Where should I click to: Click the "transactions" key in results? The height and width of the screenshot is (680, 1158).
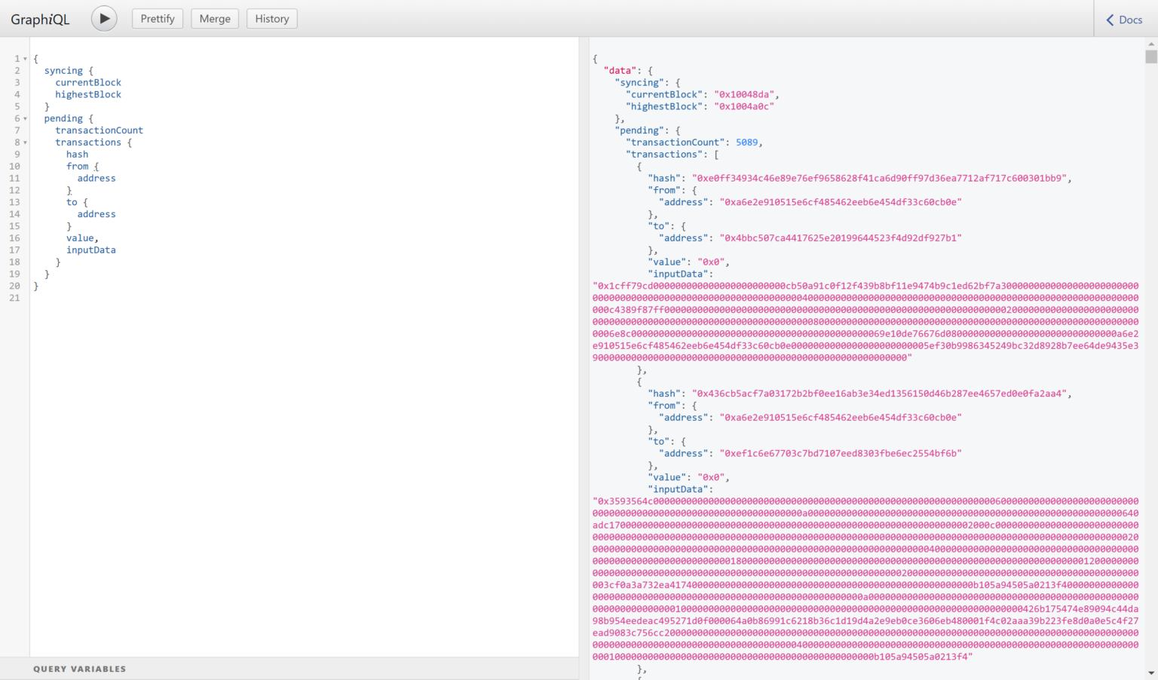(664, 155)
